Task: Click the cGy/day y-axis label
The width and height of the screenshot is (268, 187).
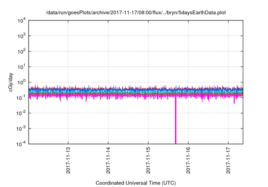Action: (11, 82)
